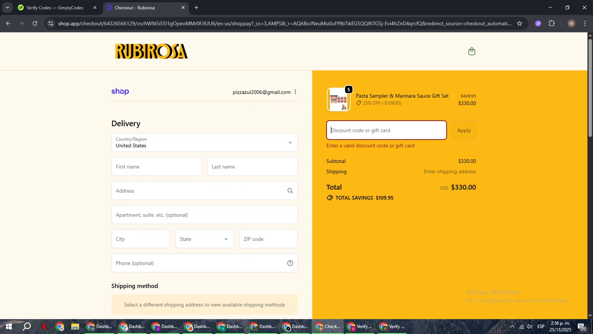Click the browser address bar URL
The width and height of the screenshot is (593, 334).
click(x=285, y=23)
